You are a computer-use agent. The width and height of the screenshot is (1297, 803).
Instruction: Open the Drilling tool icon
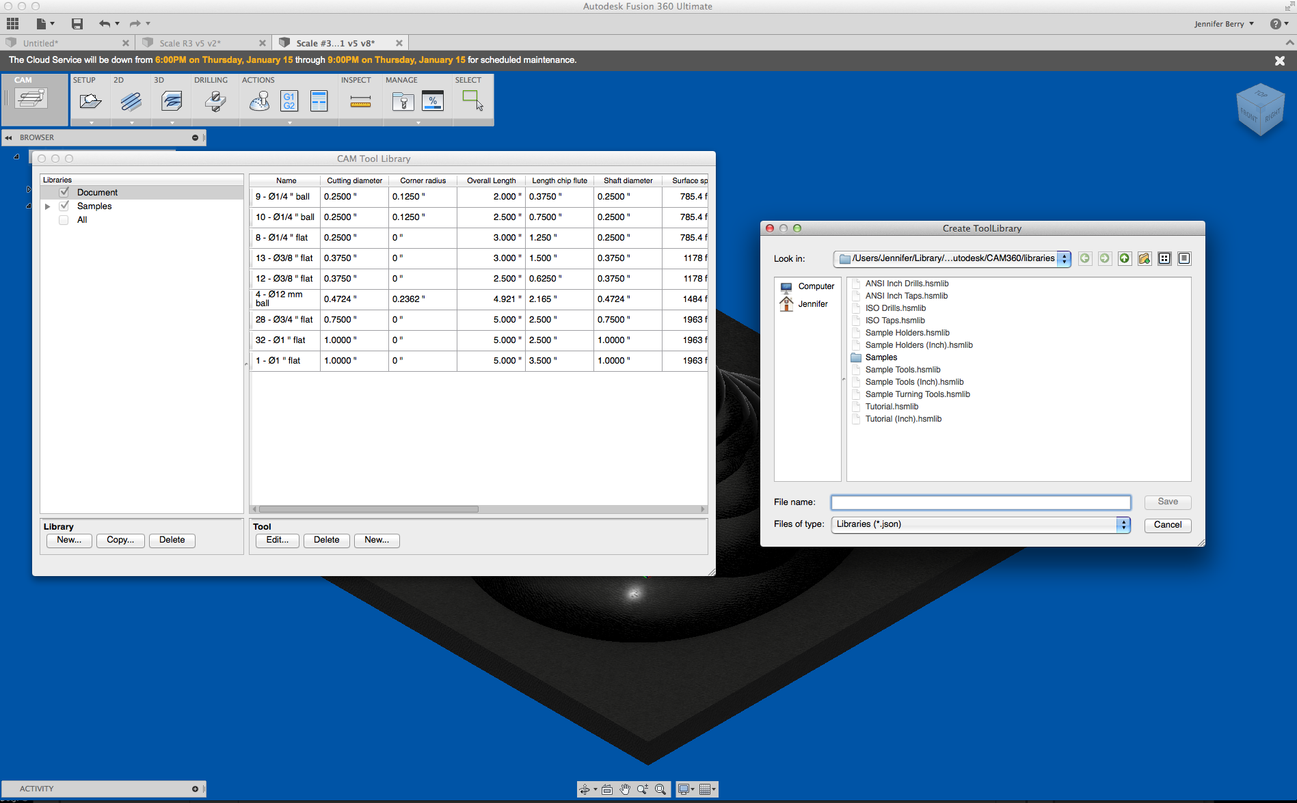214,101
